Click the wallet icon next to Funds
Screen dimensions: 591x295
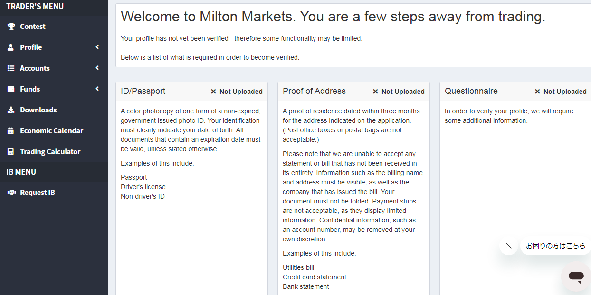pos(11,89)
